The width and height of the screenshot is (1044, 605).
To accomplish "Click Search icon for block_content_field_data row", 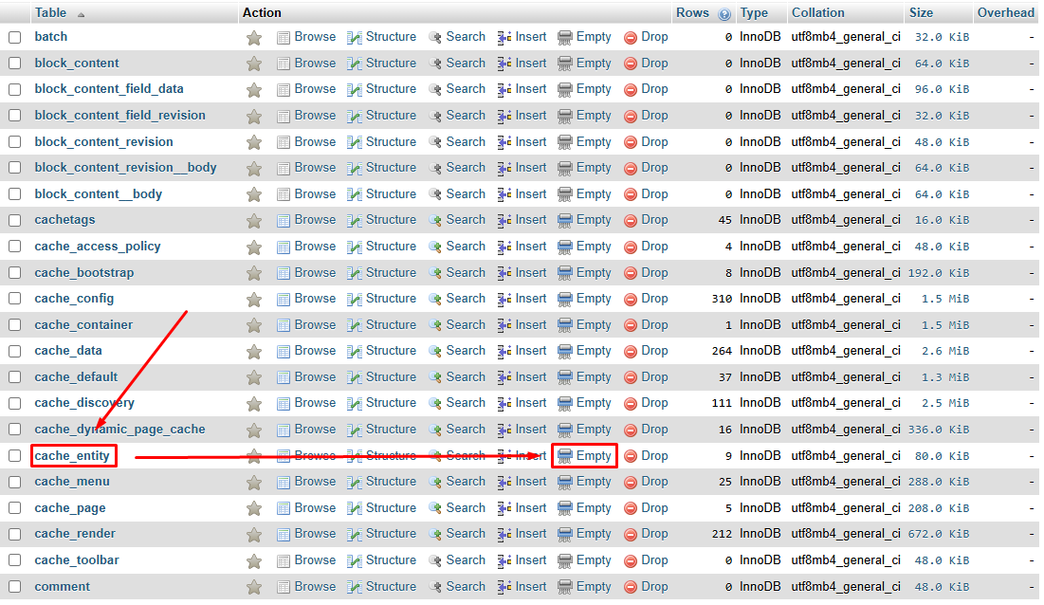I will [435, 90].
